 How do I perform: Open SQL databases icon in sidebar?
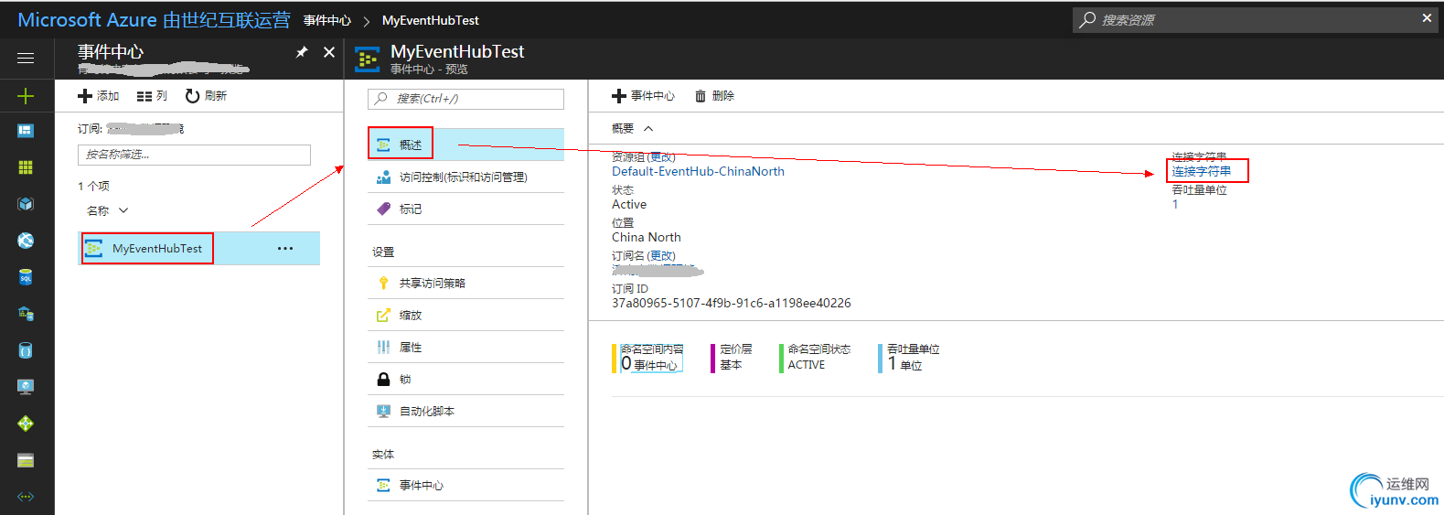[26, 277]
